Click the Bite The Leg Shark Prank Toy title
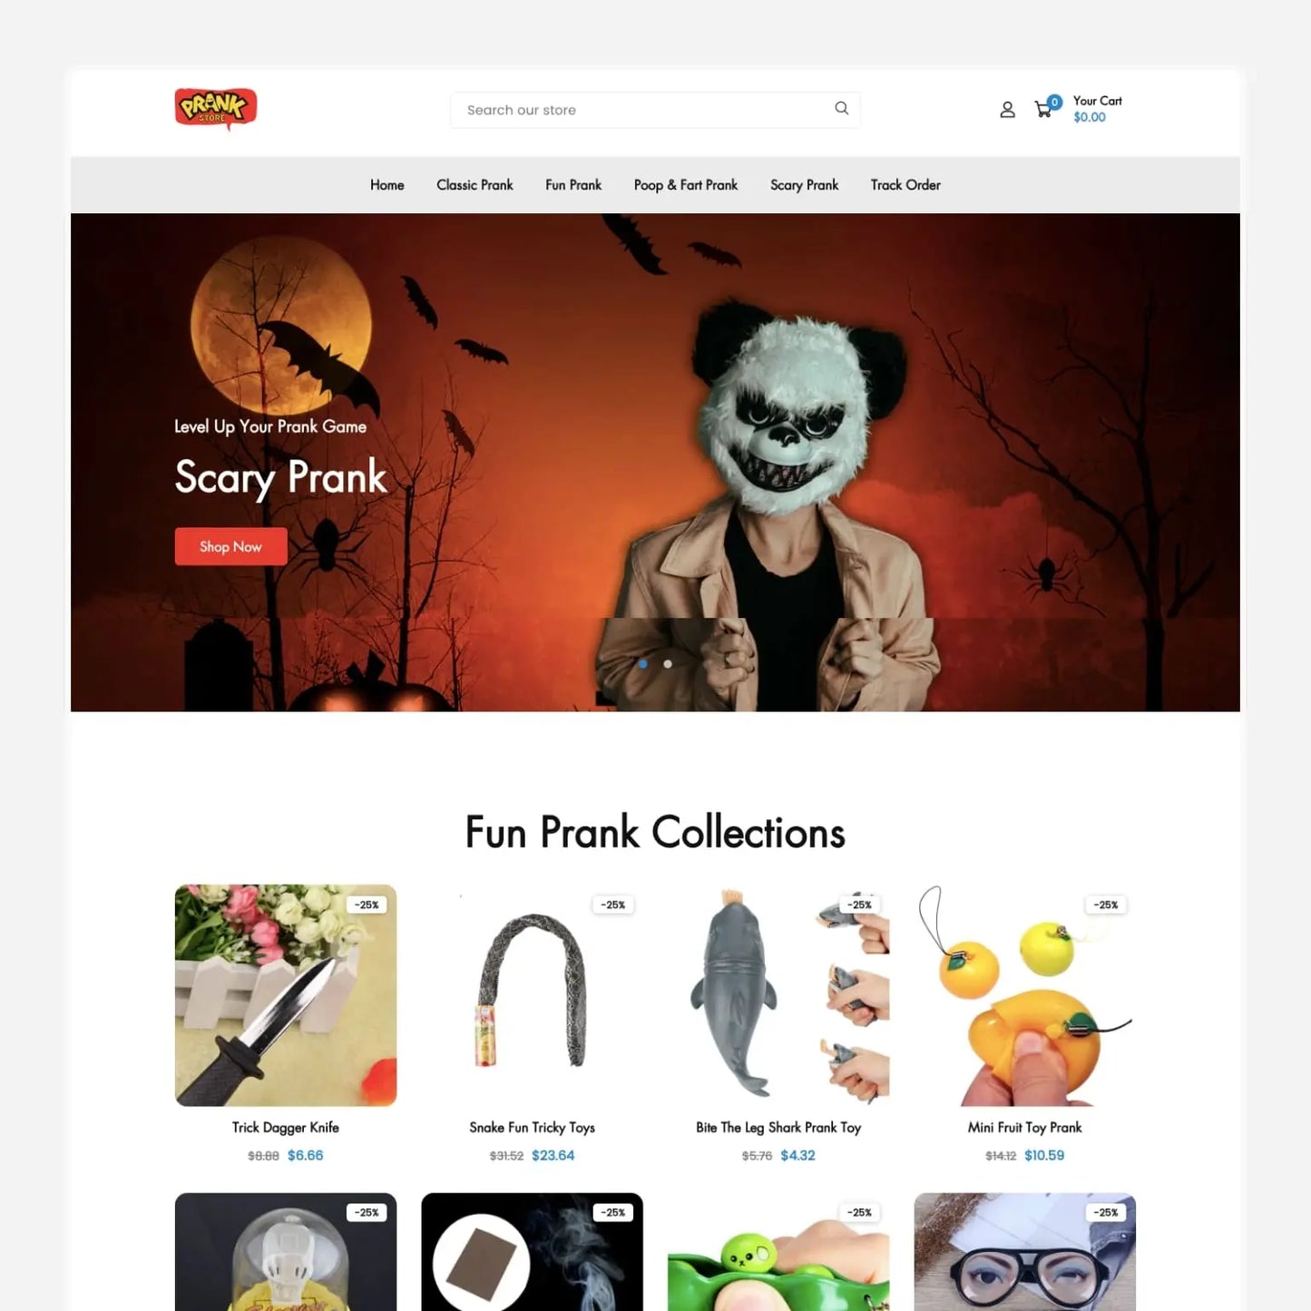Image resolution: width=1311 pixels, height=1311 pixels. tap(778, 1128)
